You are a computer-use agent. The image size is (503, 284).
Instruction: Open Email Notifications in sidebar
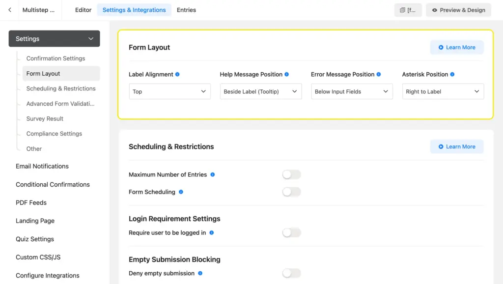pos(42,167)
